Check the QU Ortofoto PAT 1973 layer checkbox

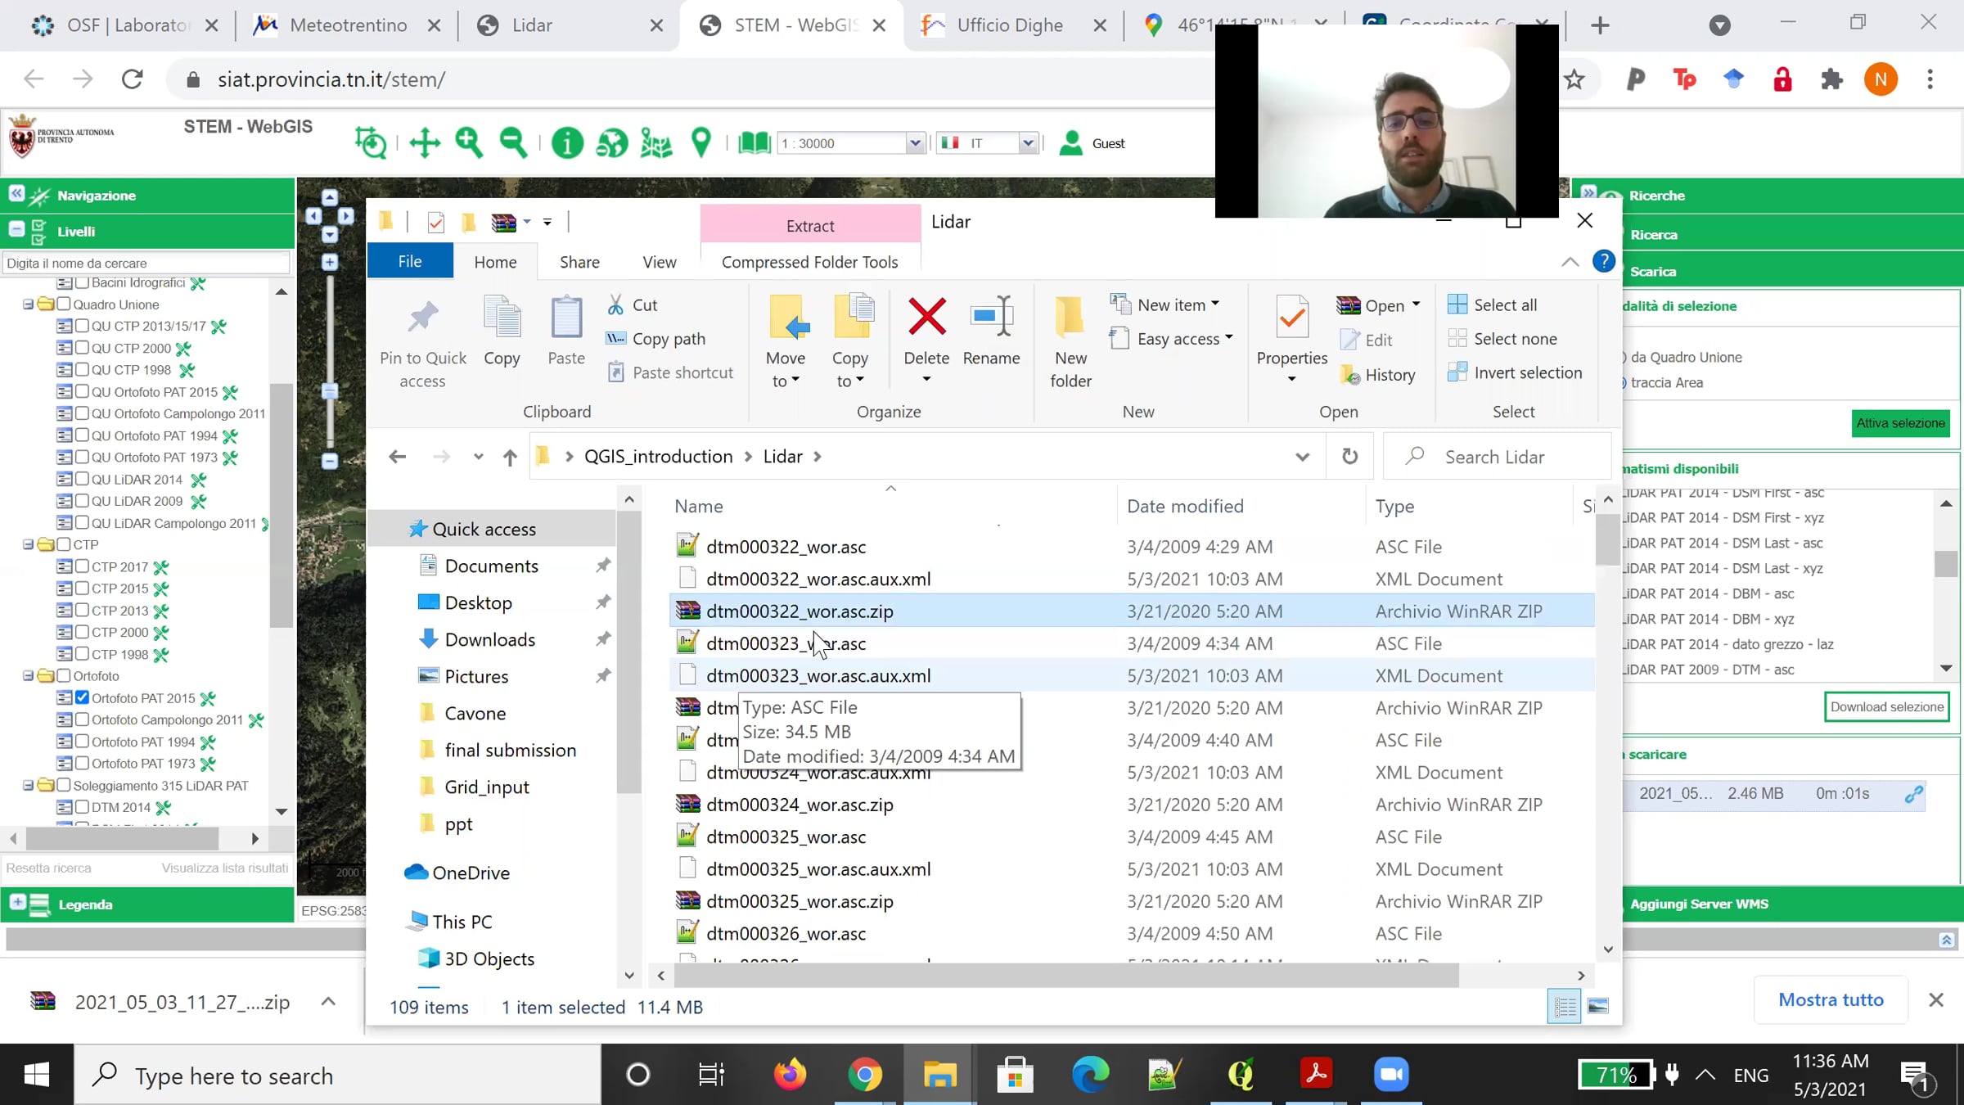[82, 457]
